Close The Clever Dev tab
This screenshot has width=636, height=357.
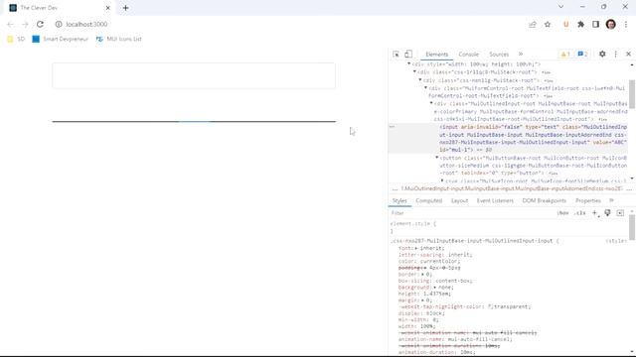pyautogui.click(x=108, y=8)
